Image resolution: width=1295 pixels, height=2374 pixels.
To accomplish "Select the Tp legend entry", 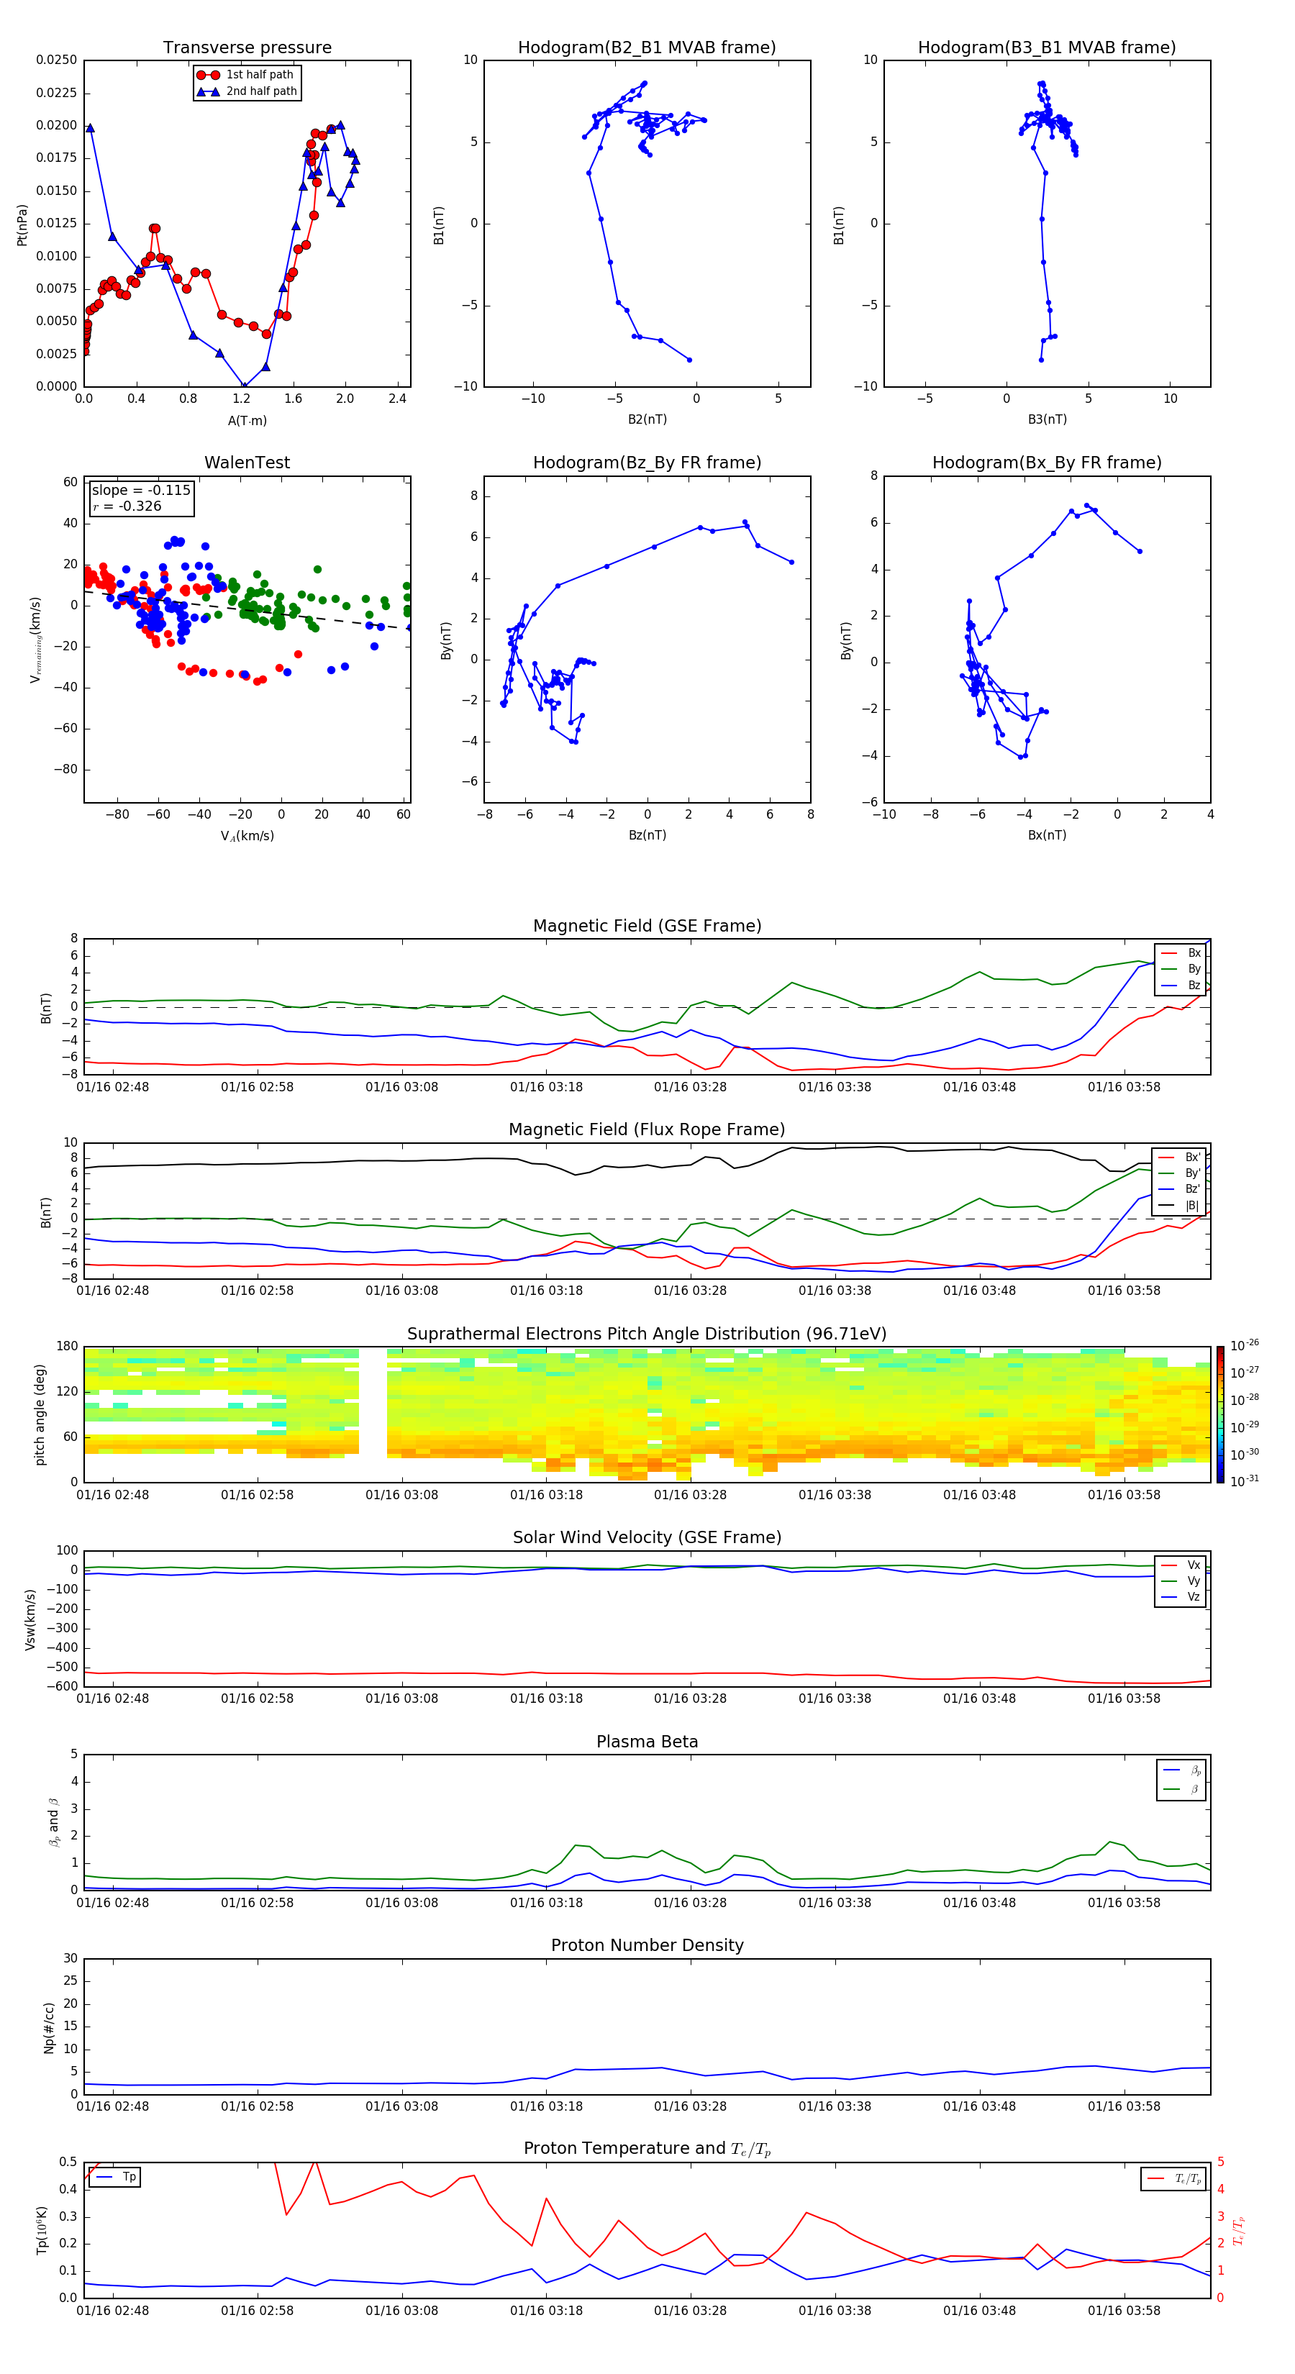I will click(x=116, y=2177).
